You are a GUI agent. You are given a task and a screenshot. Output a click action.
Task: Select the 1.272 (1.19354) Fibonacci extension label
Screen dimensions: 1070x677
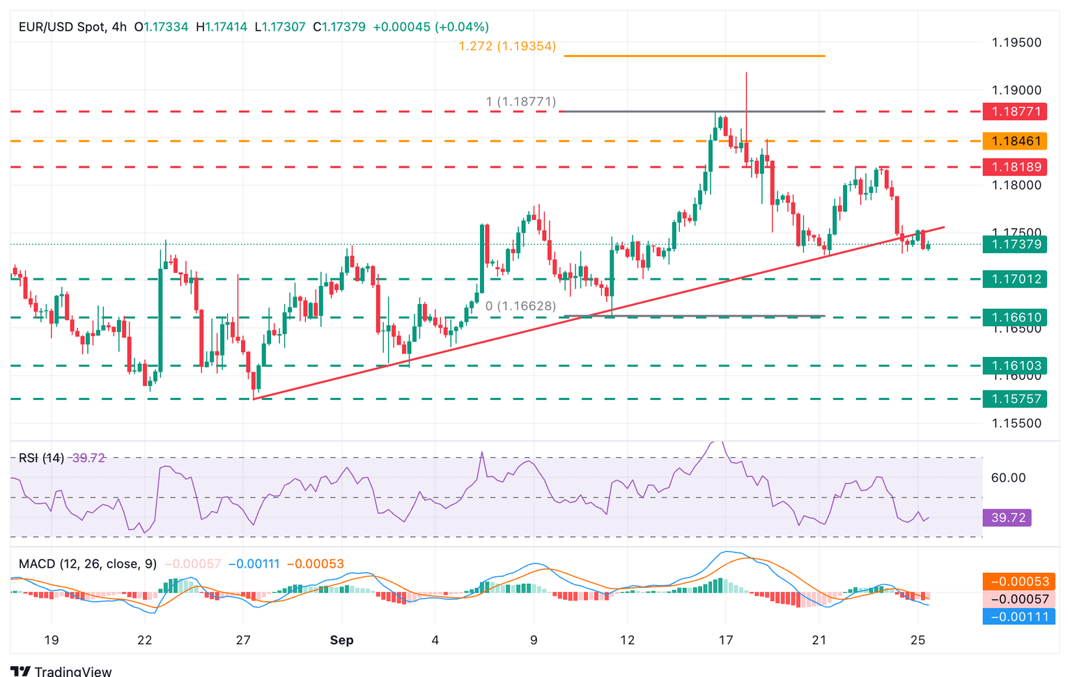tap(507, 47)
